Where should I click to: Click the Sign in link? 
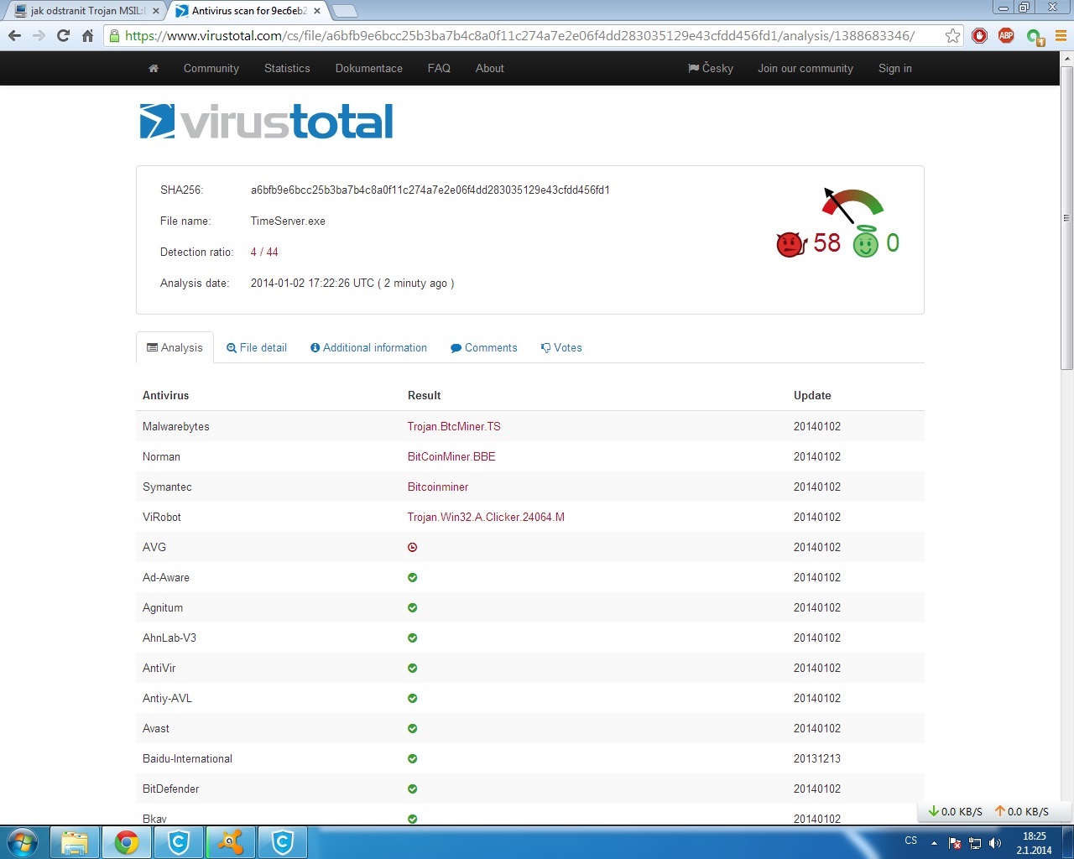tap(895, 69)
